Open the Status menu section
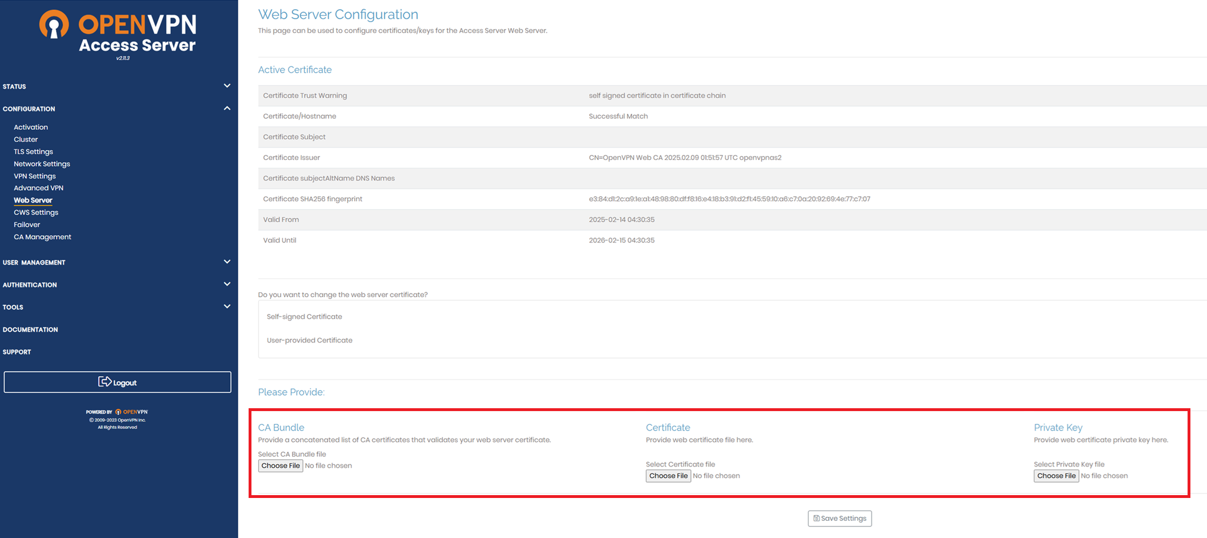The width and height of the screenshot is (1207, 538). 14,86
